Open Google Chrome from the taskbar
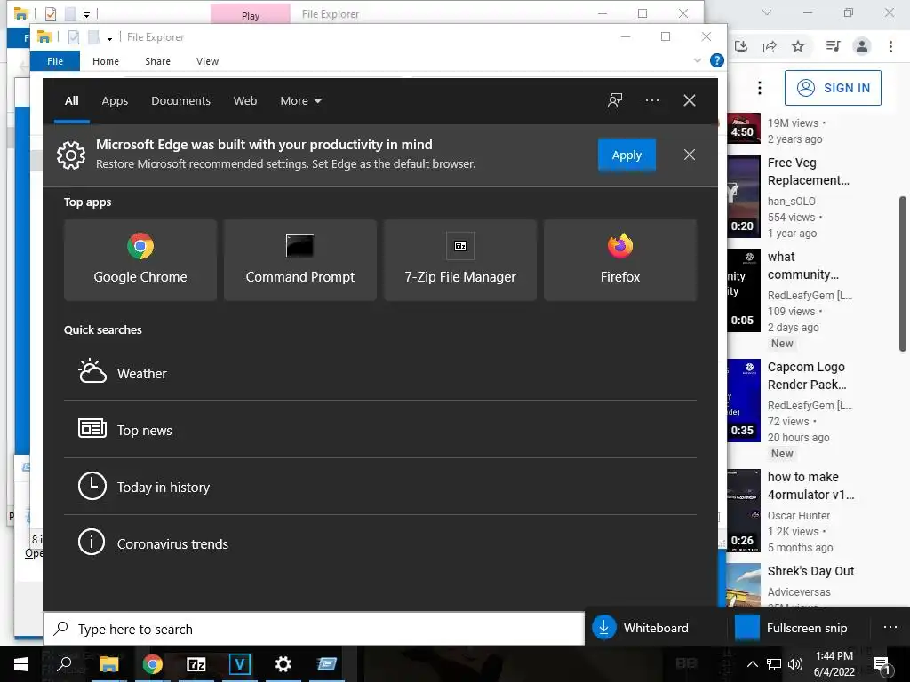The width and height of the screenshot is (910, 682). (152, 664)
